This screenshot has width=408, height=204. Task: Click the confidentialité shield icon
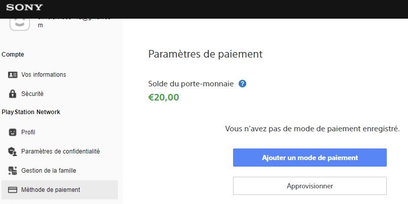[13, 151]
